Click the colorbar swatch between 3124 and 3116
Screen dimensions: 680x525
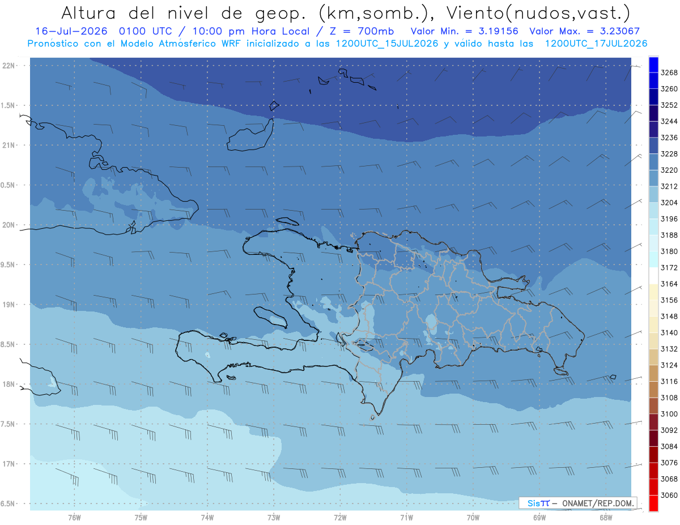click(653, 373)
